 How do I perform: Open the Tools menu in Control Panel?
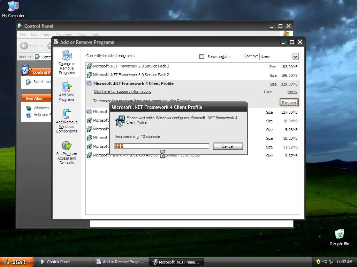pos(82,34)
